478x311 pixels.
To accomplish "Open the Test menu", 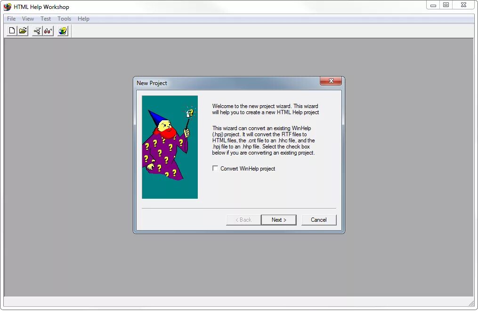I will point(46,18).
